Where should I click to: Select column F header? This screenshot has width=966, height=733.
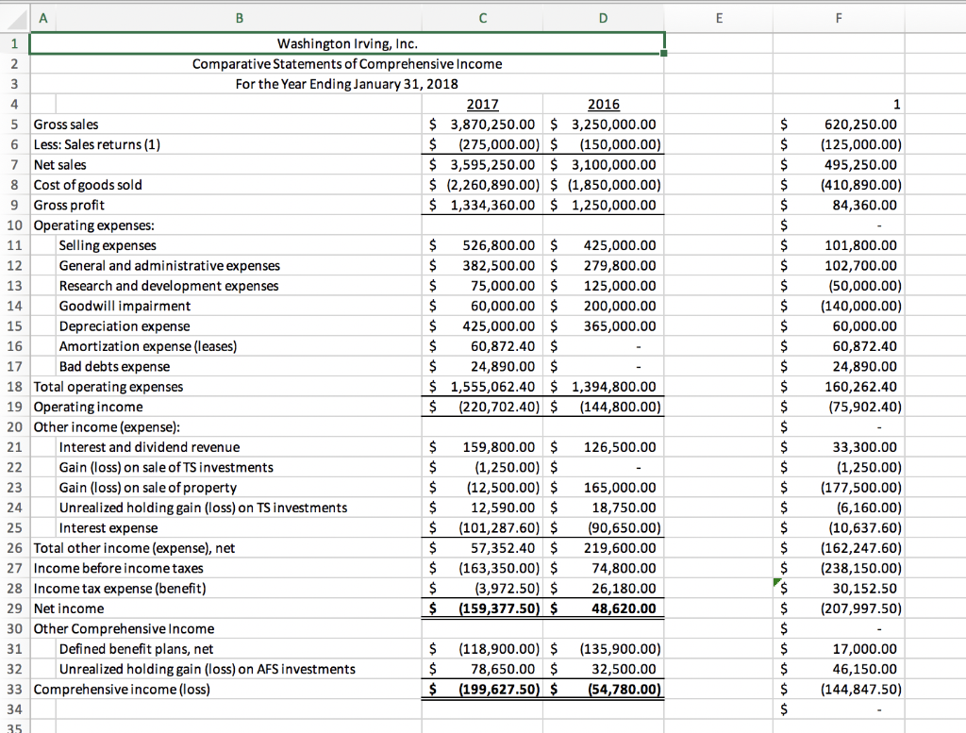(x=838, y=18)
